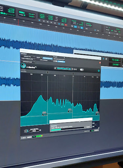
Task: Cancel the rendering progress dialog
Action: pyautogui.click(x=88, y=127)
